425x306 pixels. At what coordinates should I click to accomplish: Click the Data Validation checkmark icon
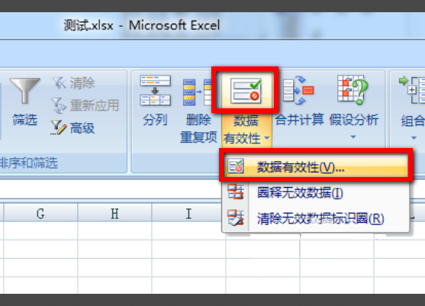pyautogui.click(x=246, y=91)
